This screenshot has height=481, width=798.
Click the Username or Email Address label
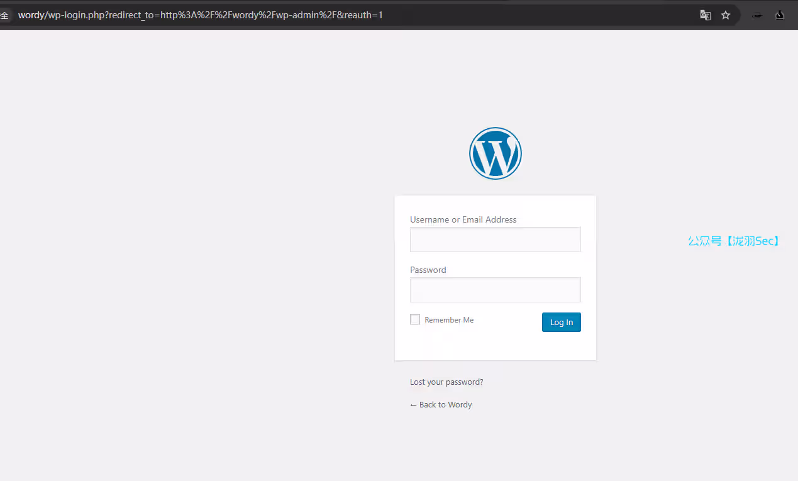pyautogui.click(x=463, y=219)
